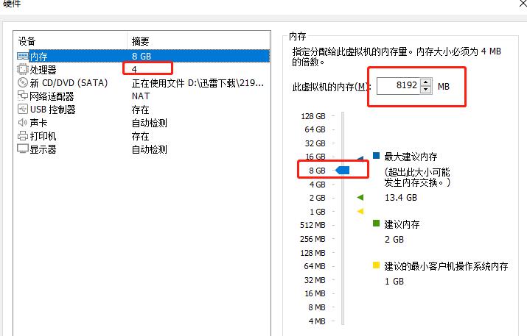The image size is (527, 336).
Task: Select the 网络适配器 row
Action: coord(142,96)
